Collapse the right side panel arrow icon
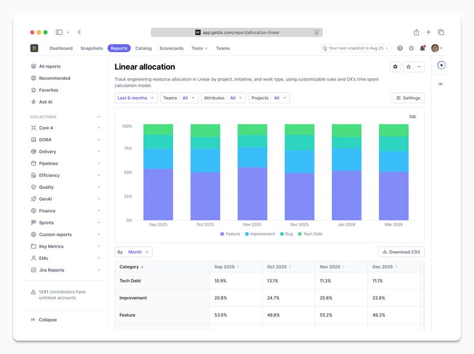474x354 pixels. [441, 84]
